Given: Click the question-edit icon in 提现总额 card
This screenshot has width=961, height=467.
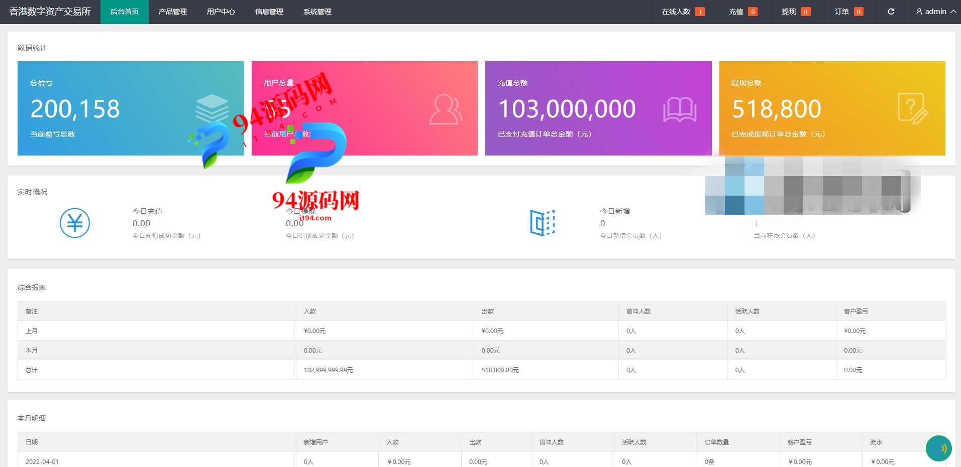Looking at the screenshot, I should 913,109.
